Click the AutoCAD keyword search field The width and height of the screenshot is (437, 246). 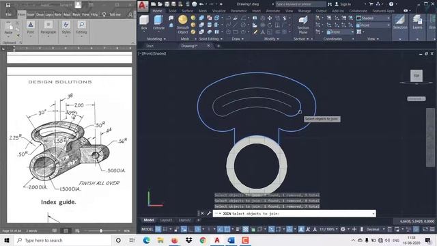click(x=300, y=4)
